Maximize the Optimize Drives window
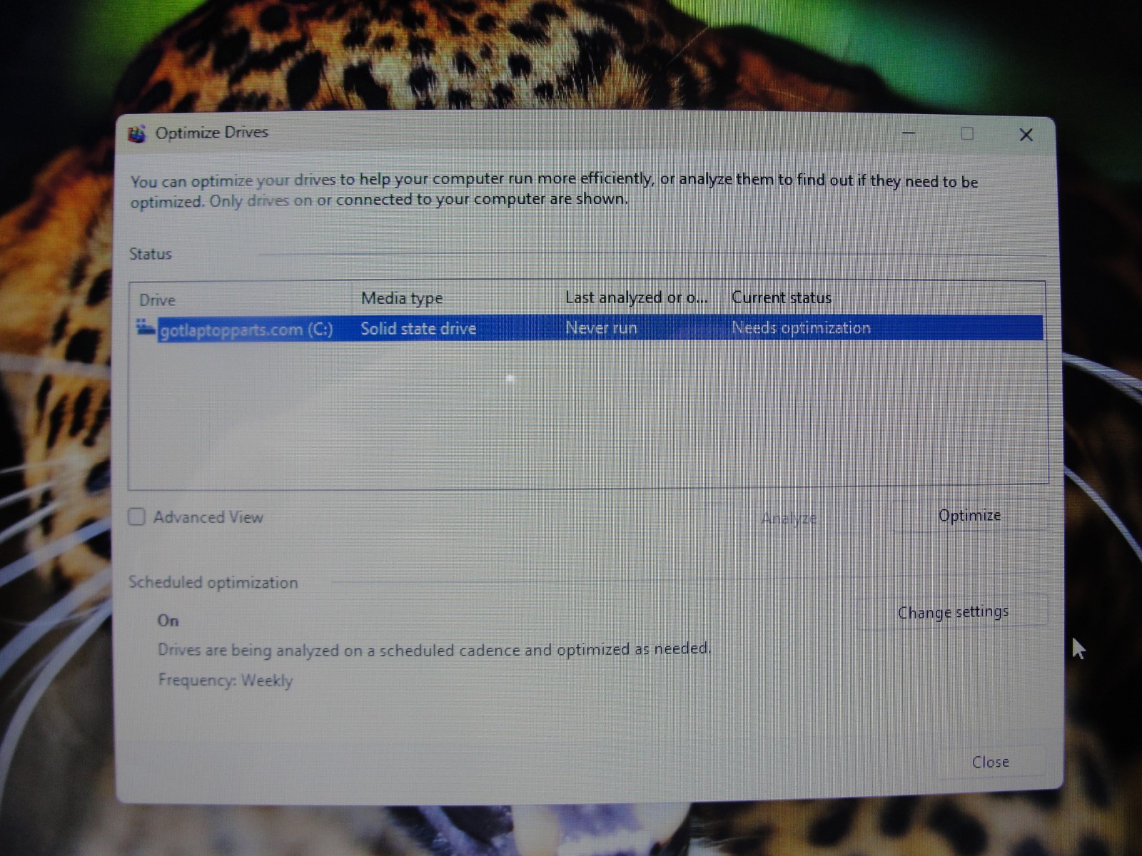 coord(967,133)
